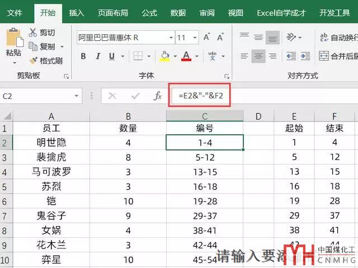The image size is (358, 268).
Task: Toggle Italic formatting
Action: point(98,56)
